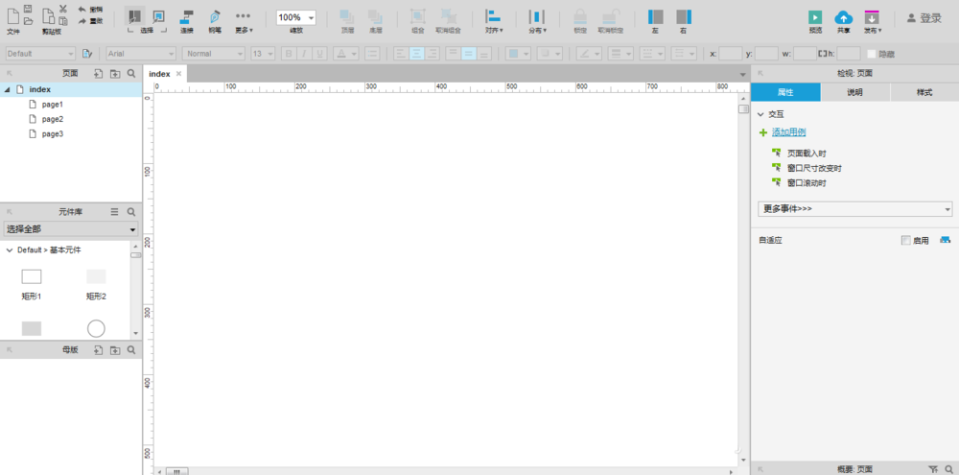The image size is (959, 475).
Task: Undo the last action (撤销)
Action: pos(90,10)
